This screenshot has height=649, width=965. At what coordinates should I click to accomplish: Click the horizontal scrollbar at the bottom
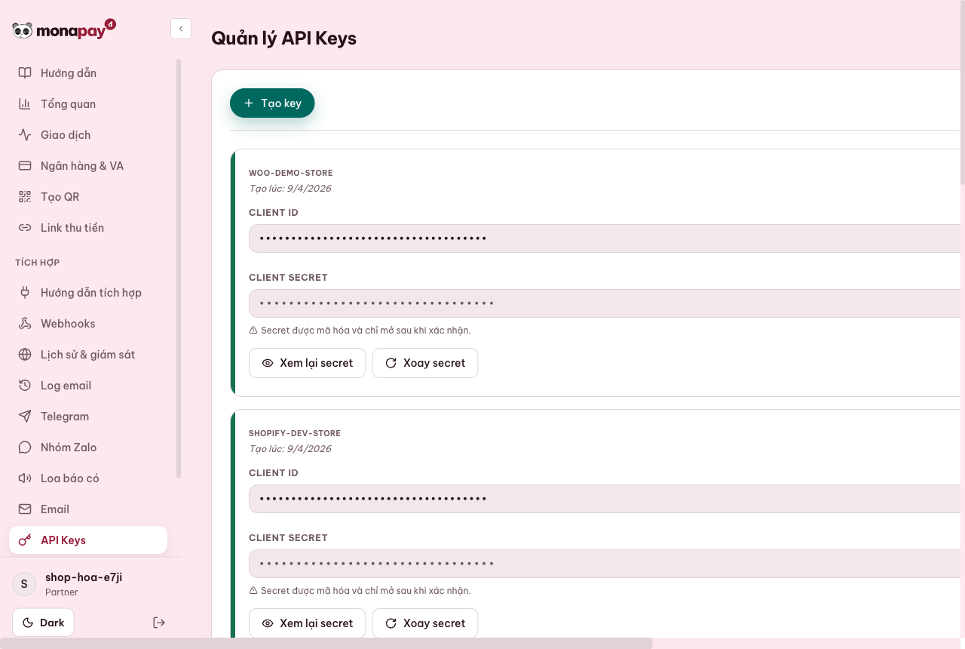point(326,644)
